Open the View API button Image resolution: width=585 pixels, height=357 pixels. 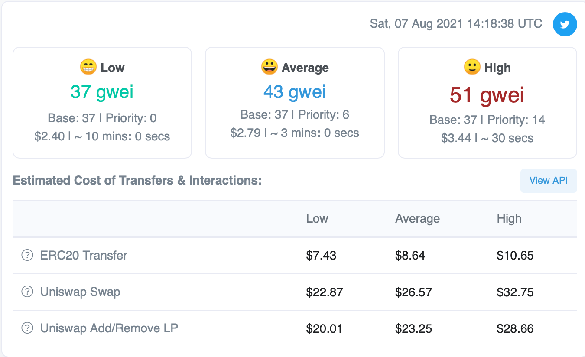pos(548,181)
